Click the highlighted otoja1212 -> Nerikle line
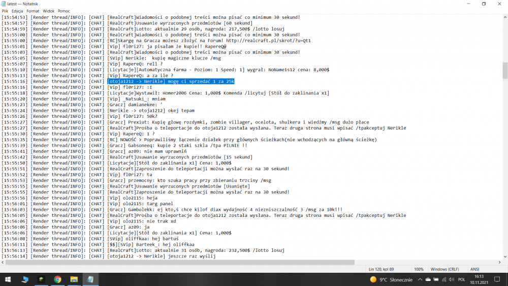The width and height of the screenshot is (508, 286). pos(171,81)
